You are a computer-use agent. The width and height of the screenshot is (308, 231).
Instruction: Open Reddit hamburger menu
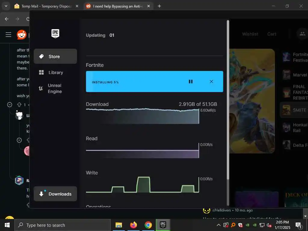8,35
